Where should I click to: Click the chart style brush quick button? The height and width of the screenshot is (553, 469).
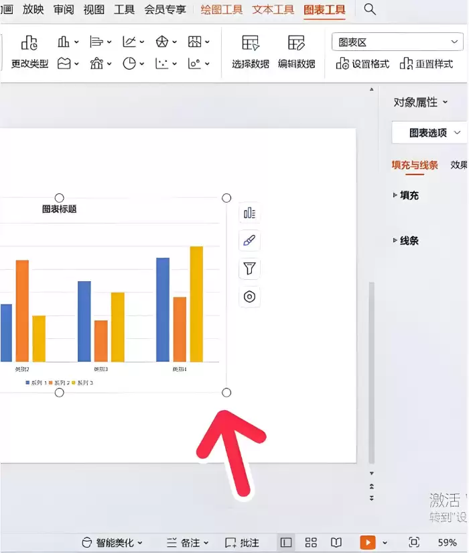(249, 240)
